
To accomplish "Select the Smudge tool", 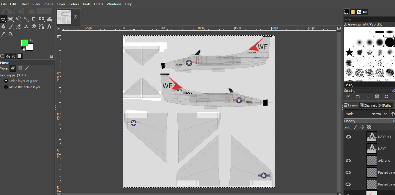I will pyautogui.click(x=34, y=26).
